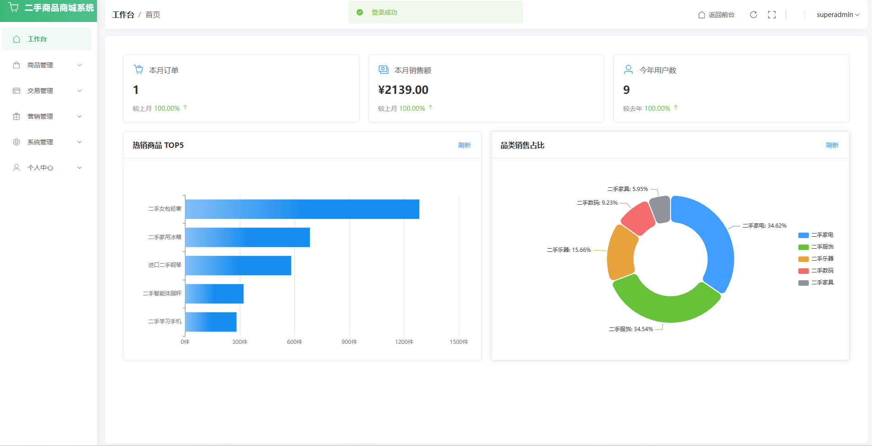Expand the 个人中心 menu arrow
This screenshot has width=872, height=446.
click(80, 168)
